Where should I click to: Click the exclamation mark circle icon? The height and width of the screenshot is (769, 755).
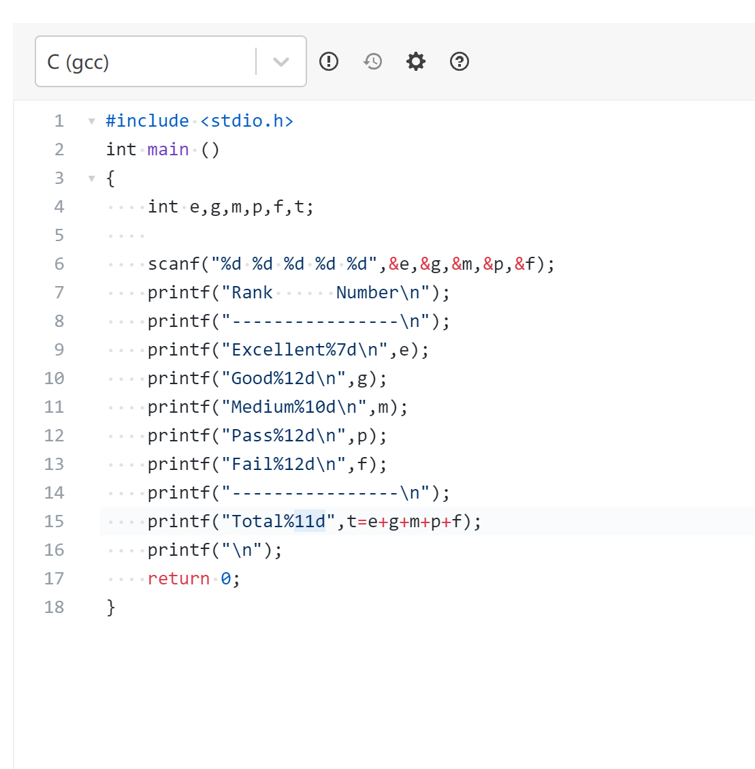(x=329, y=61)
